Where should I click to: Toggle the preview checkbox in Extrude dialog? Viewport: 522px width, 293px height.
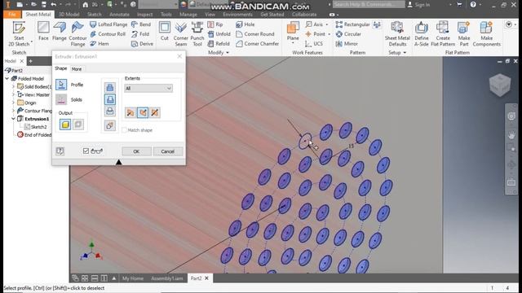pos(86,151)
